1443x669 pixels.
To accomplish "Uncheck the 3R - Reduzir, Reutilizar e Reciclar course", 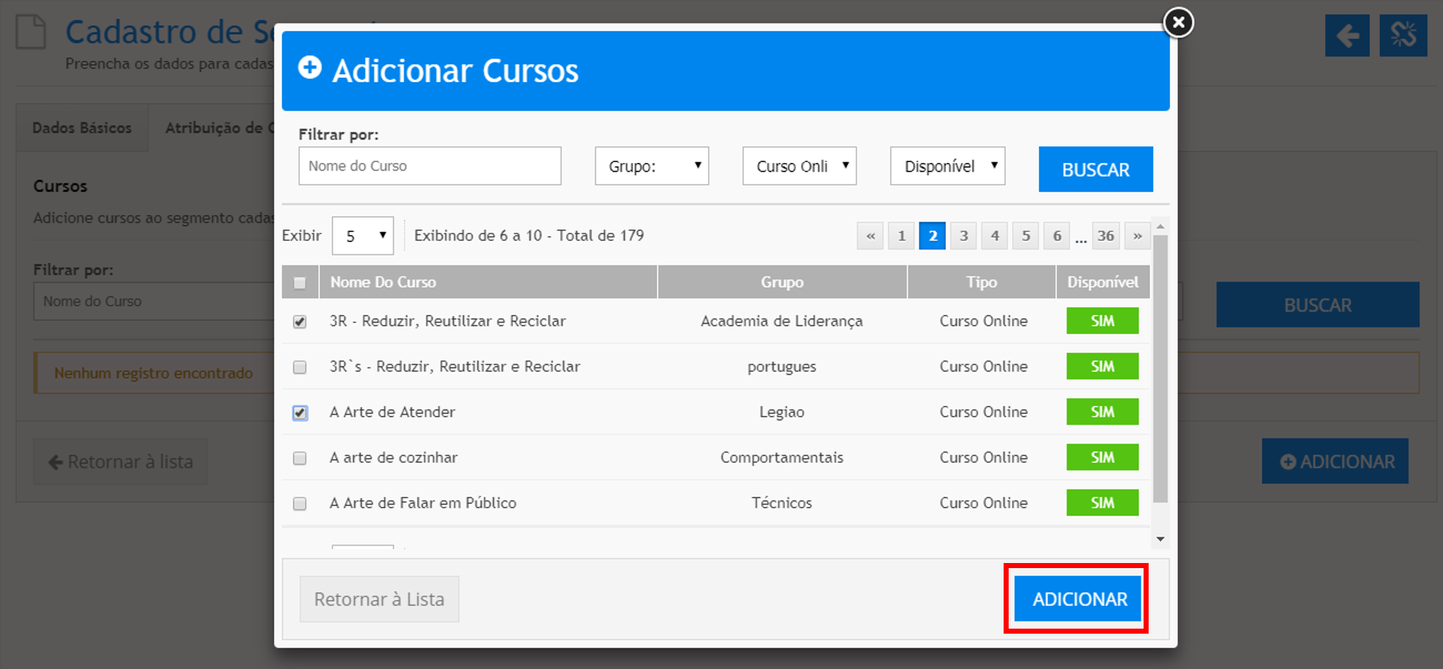I will (299, 322).
